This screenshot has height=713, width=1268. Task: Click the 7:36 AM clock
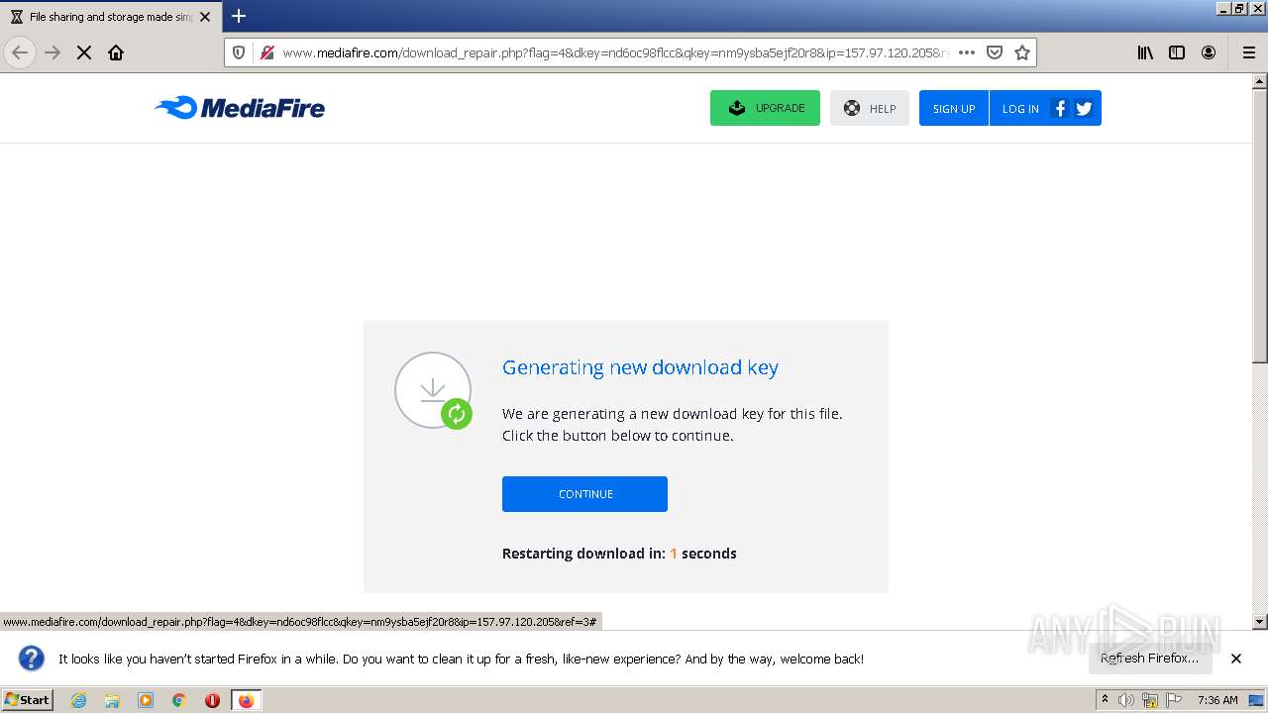(1217, 700)
